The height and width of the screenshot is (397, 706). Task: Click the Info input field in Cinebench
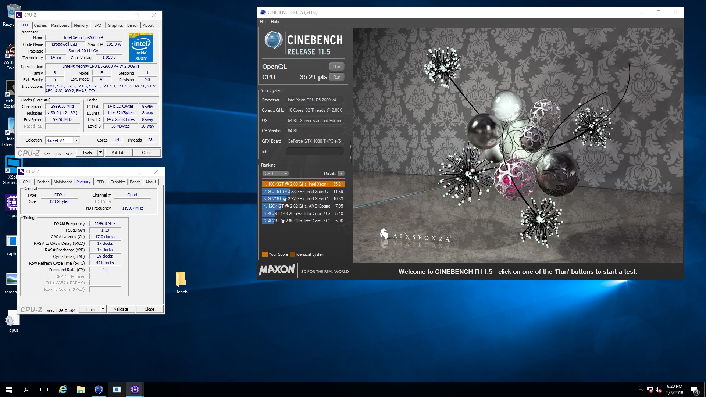315,151
